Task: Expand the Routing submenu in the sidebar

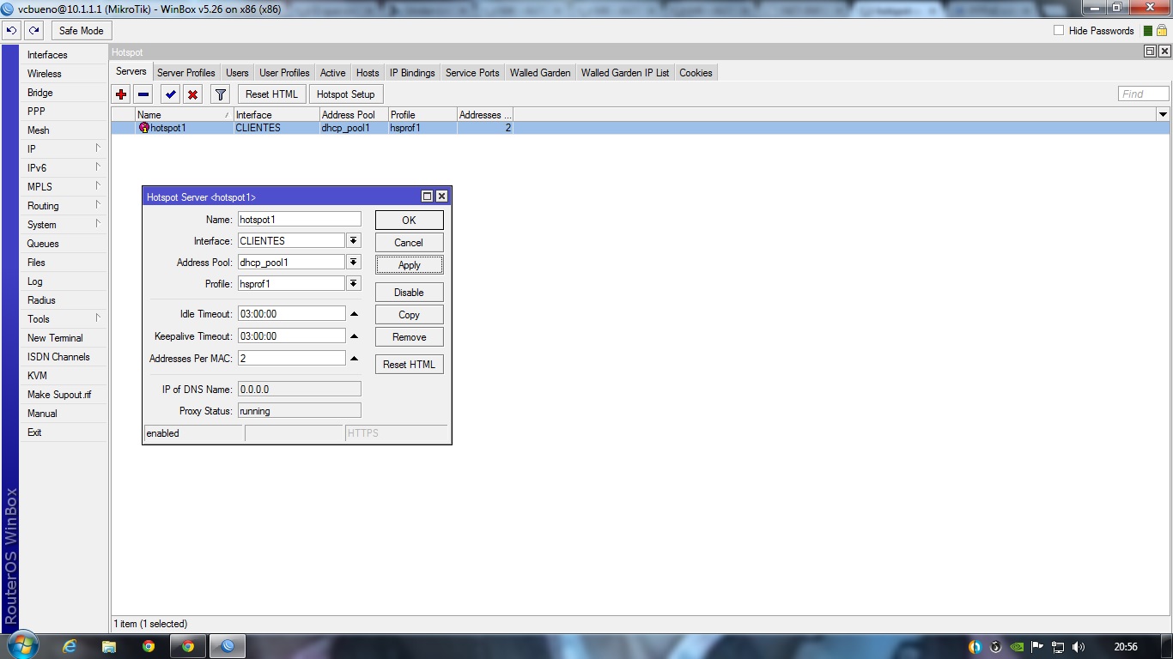Action: 64,206
